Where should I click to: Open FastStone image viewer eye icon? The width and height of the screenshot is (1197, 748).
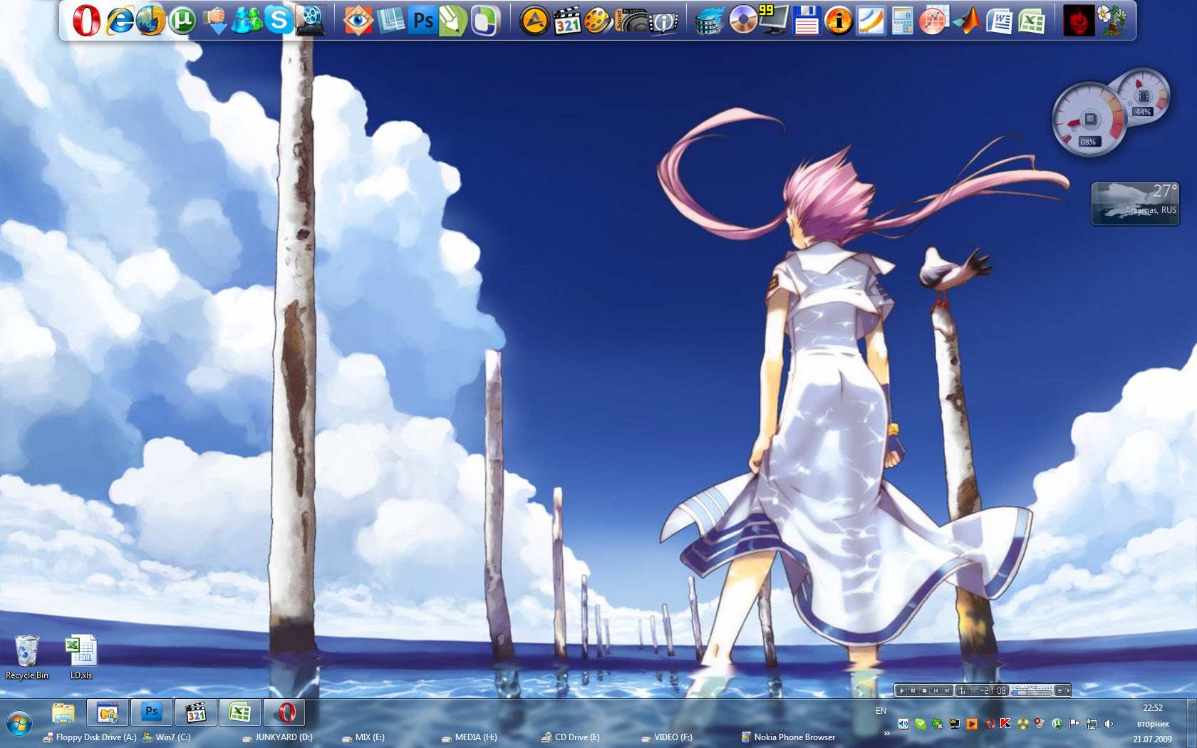(x=358, y=20)
